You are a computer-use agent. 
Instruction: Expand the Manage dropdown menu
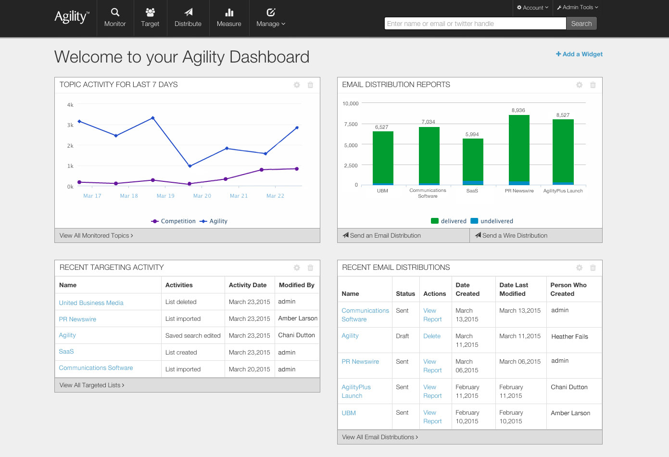[x=271, y=18]
